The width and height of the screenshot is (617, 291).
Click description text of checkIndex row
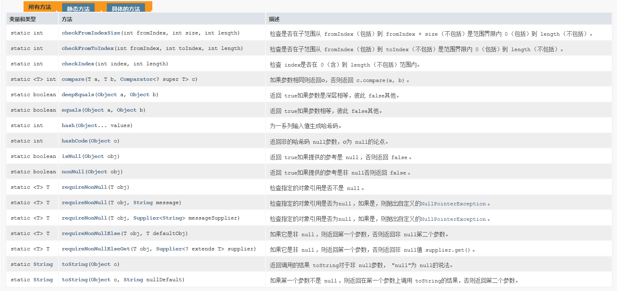coord(345,65)
